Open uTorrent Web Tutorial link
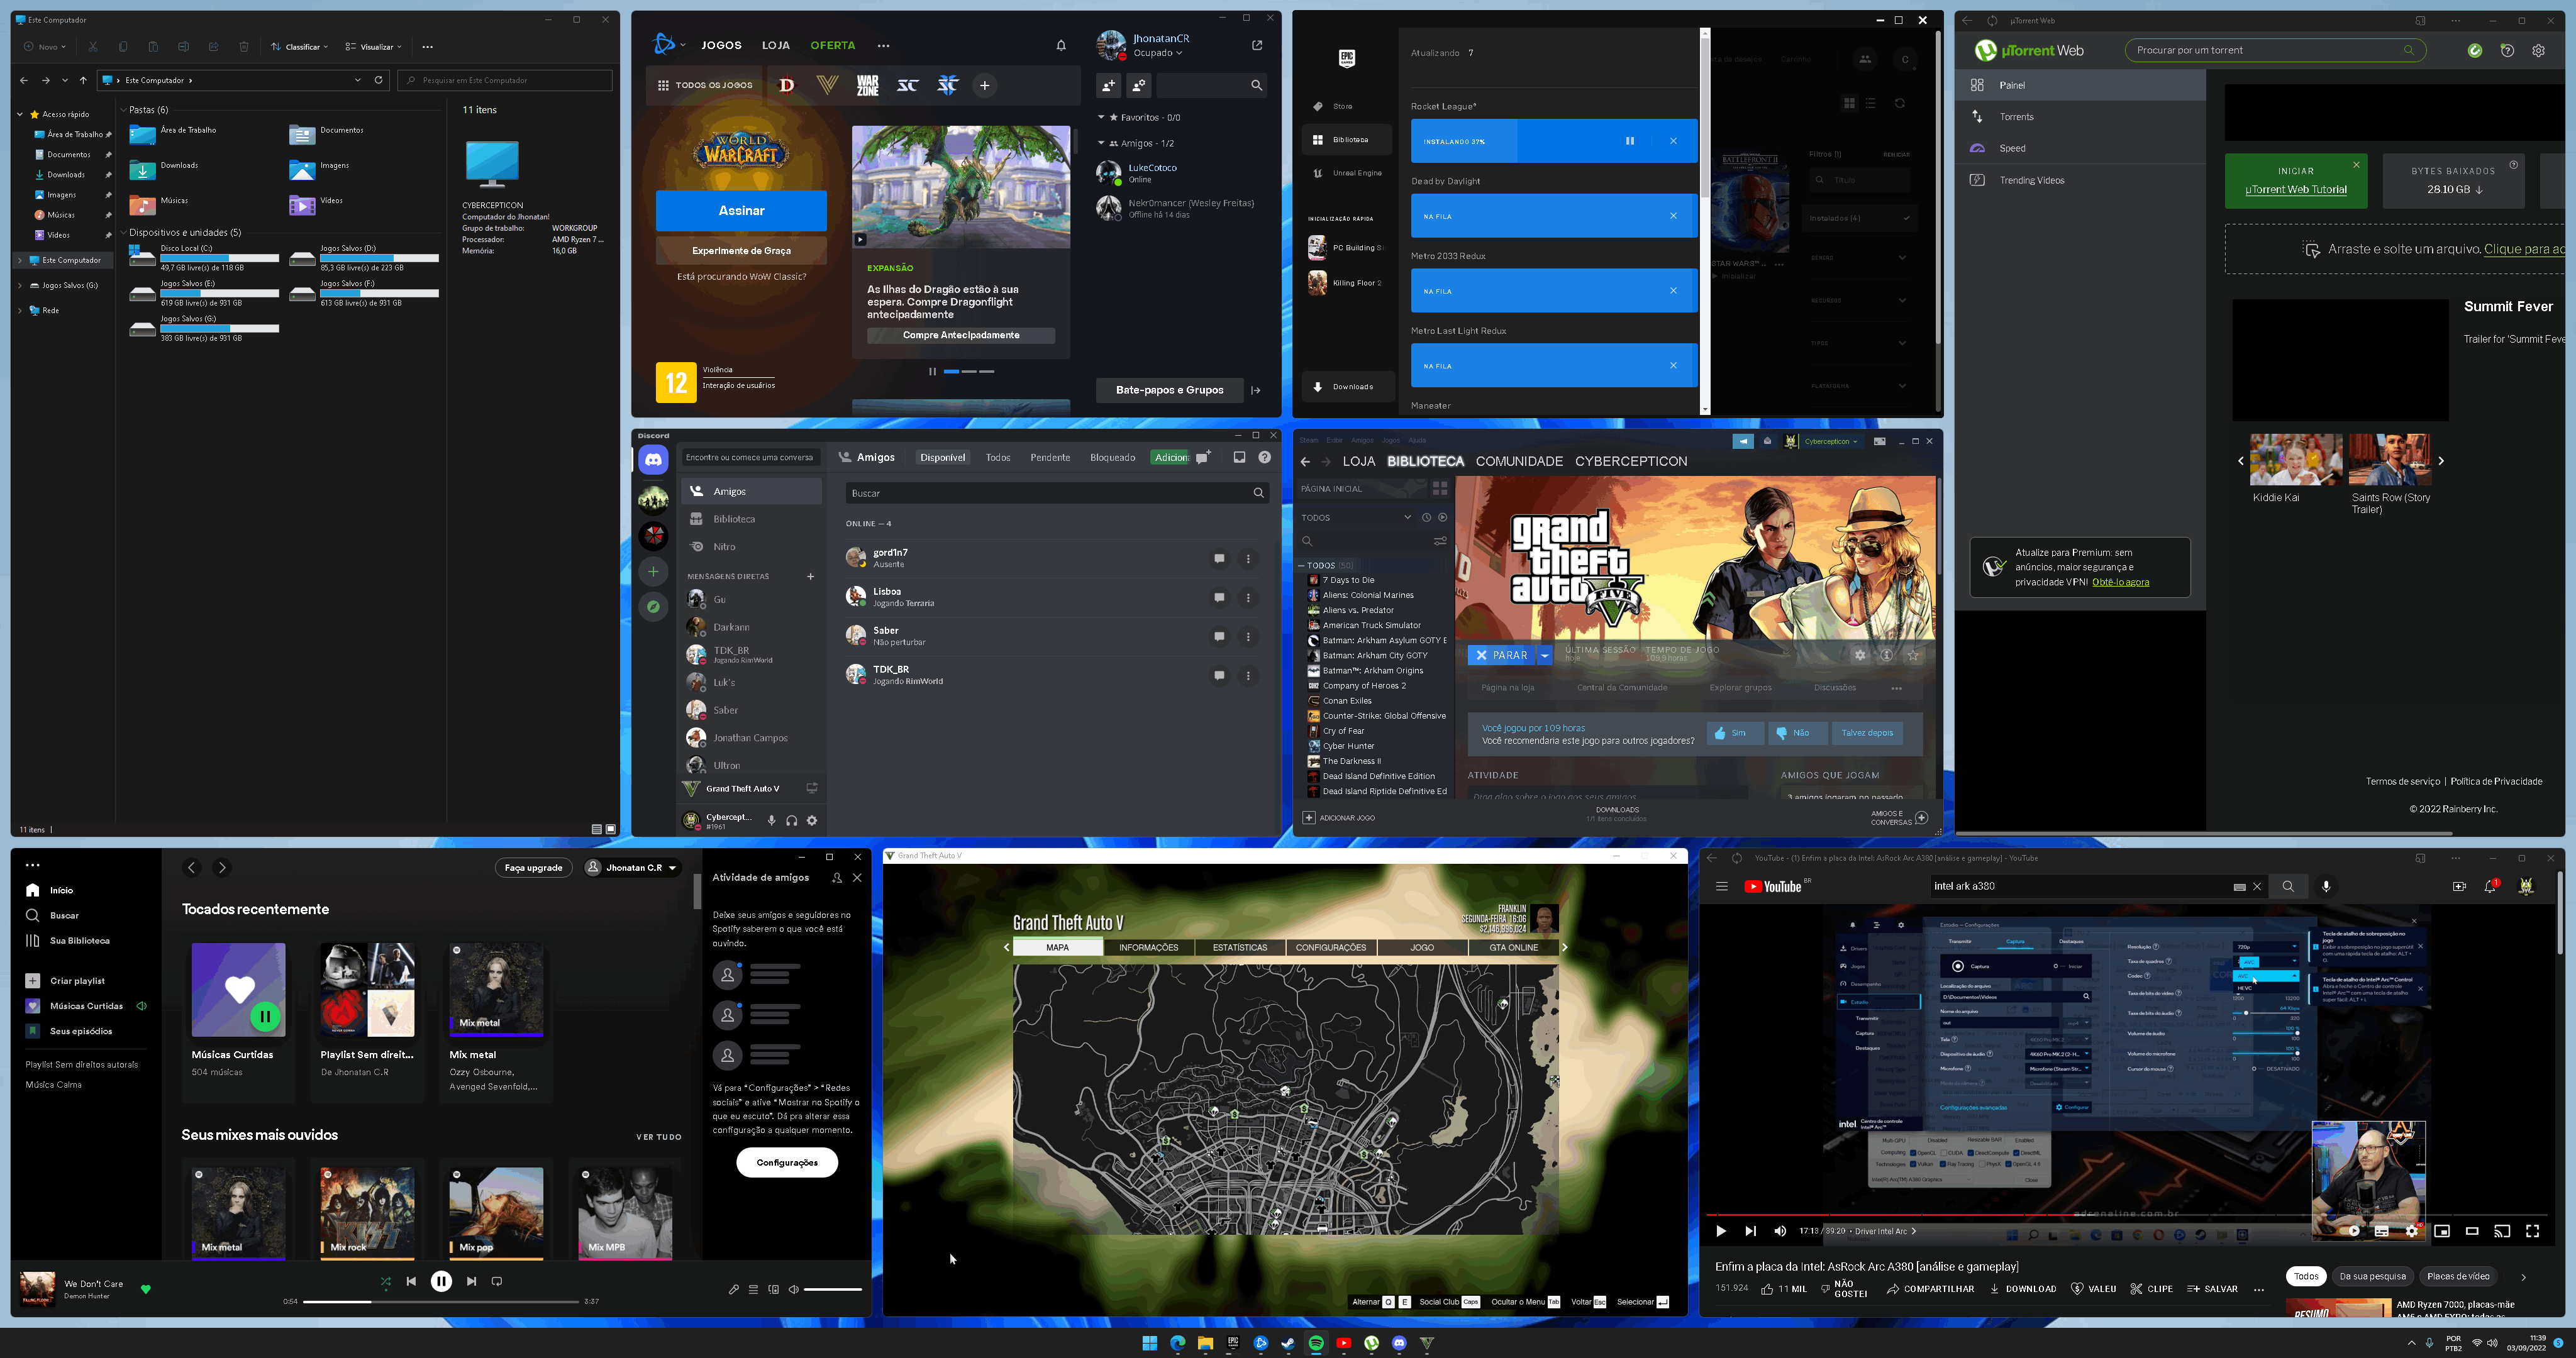Viewport: 2576px width, 1358px height. pos(2296,190)
